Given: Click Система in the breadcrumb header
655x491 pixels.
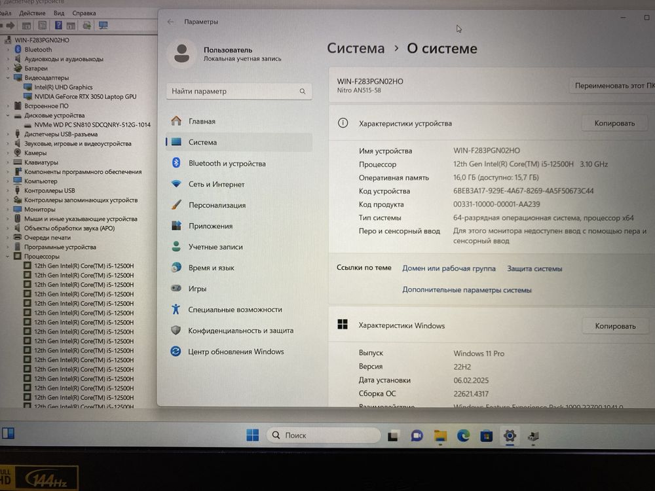Looking at the screenshot, I should tap(356, 48).
